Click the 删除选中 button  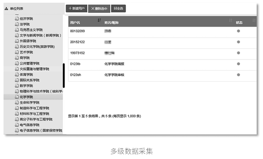[99, 9]
